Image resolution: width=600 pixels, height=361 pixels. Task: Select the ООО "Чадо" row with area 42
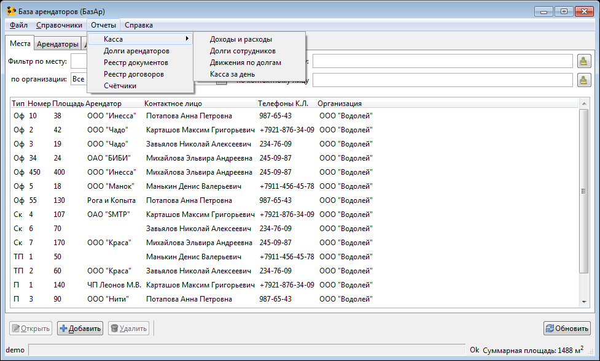pyautogui.click(x=295, y=130)
